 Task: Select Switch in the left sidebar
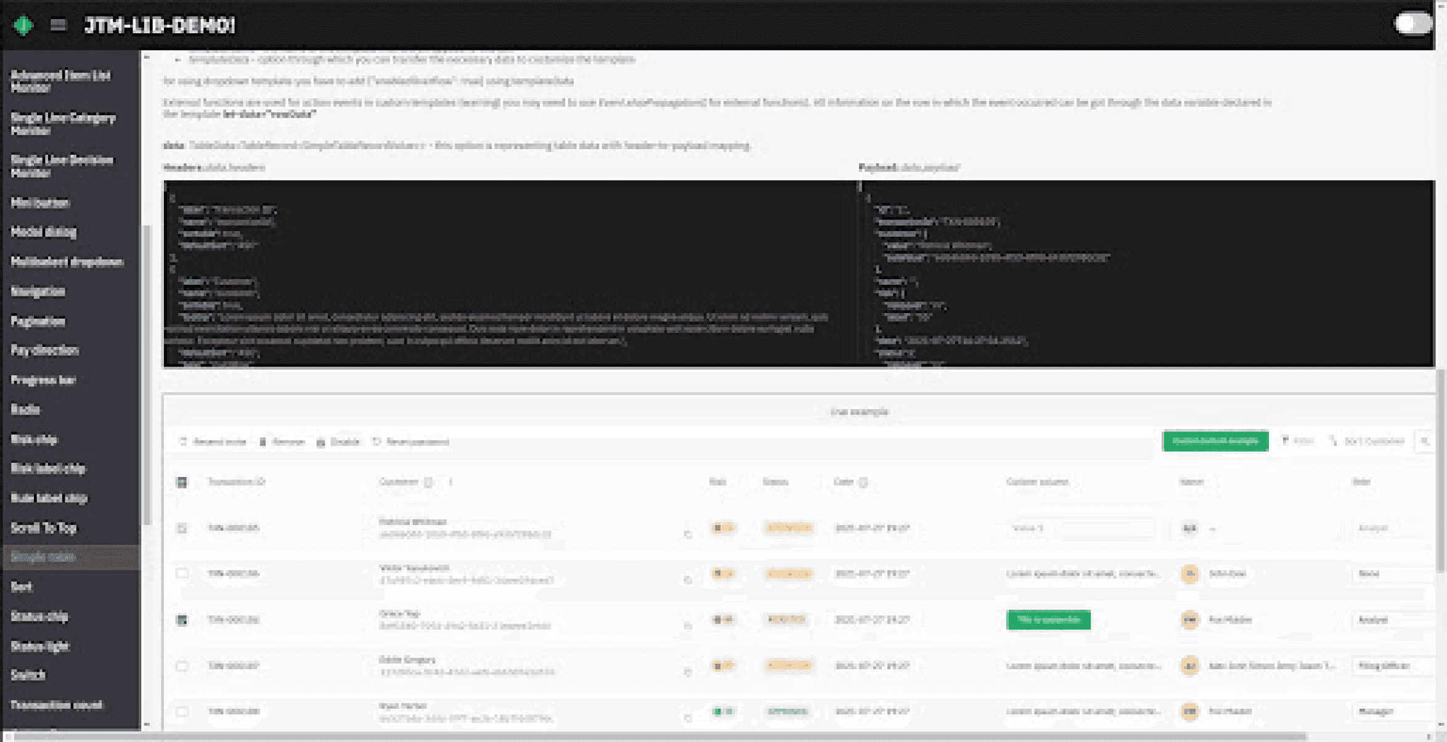click(x=27, y=675)
